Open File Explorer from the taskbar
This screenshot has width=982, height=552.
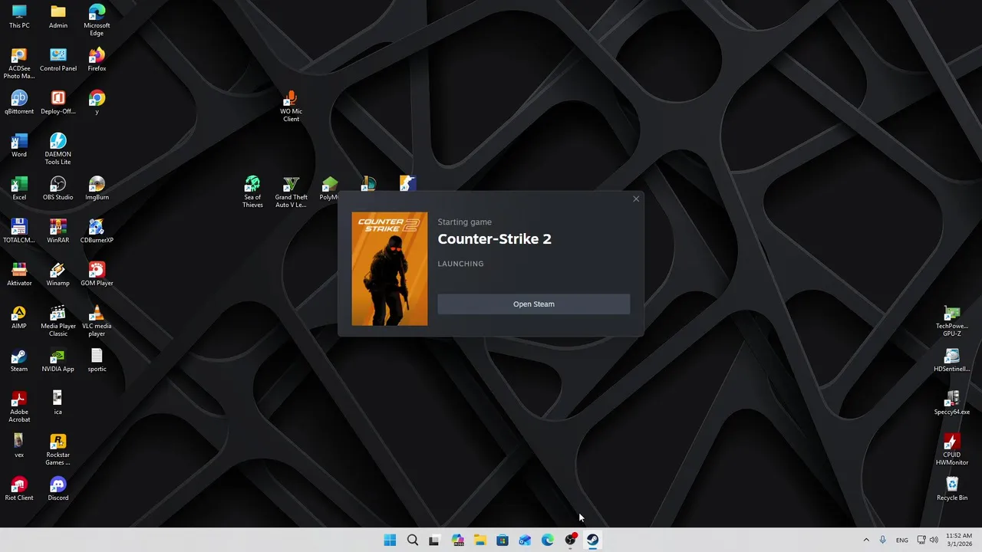click(x=479, y=540)
